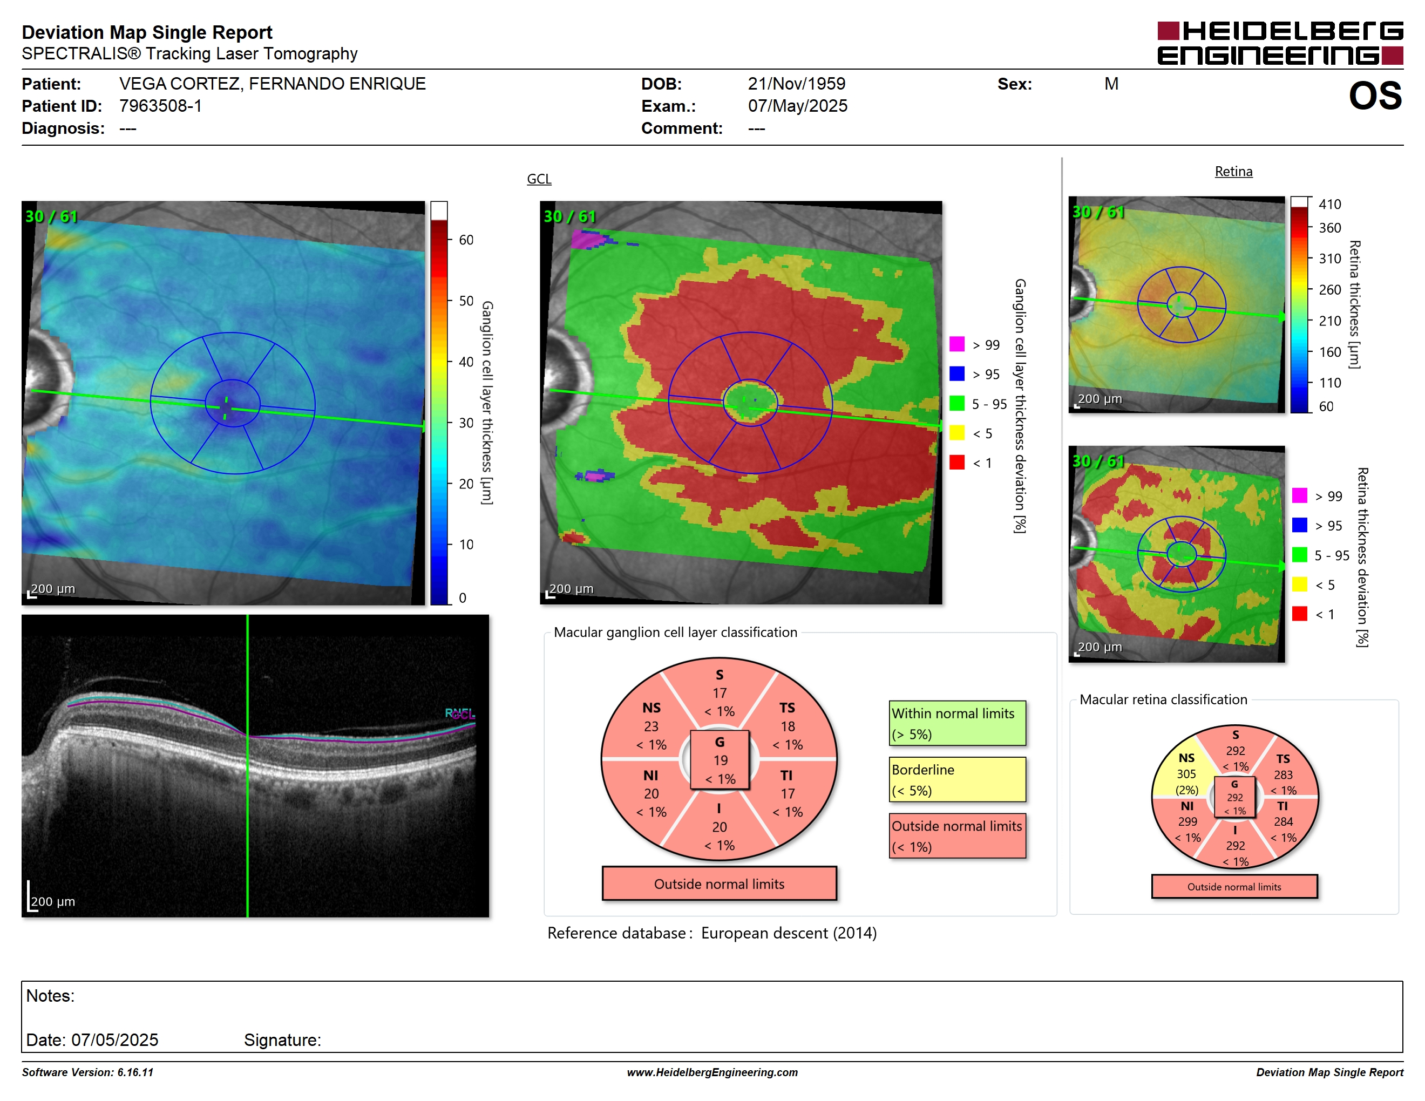Screen dimensions: 1425x1101
Task: Click the patient name VEGA CORTEZ, FERNANDO ENRIQUE
Action: click(272, 84)
